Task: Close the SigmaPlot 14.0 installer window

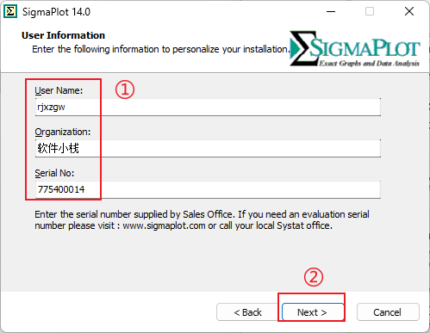Action: (409, 12)
